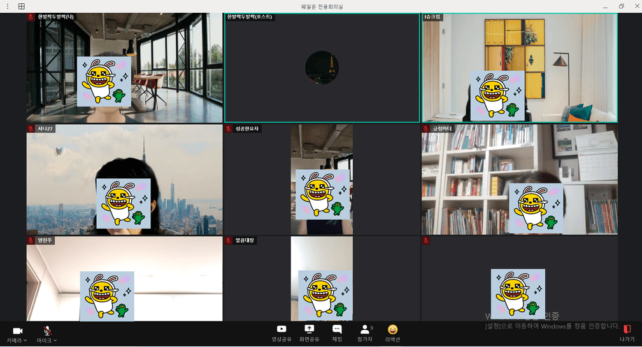The height and width of the screenshot is (347, 642).
Task: Click the 사니27 name label
Action: pos(45,129)
